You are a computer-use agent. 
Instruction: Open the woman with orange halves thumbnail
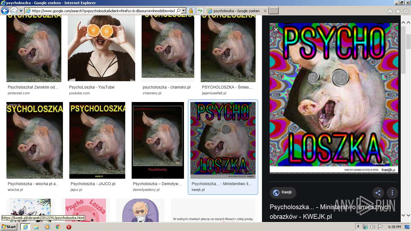coord(101,48)
